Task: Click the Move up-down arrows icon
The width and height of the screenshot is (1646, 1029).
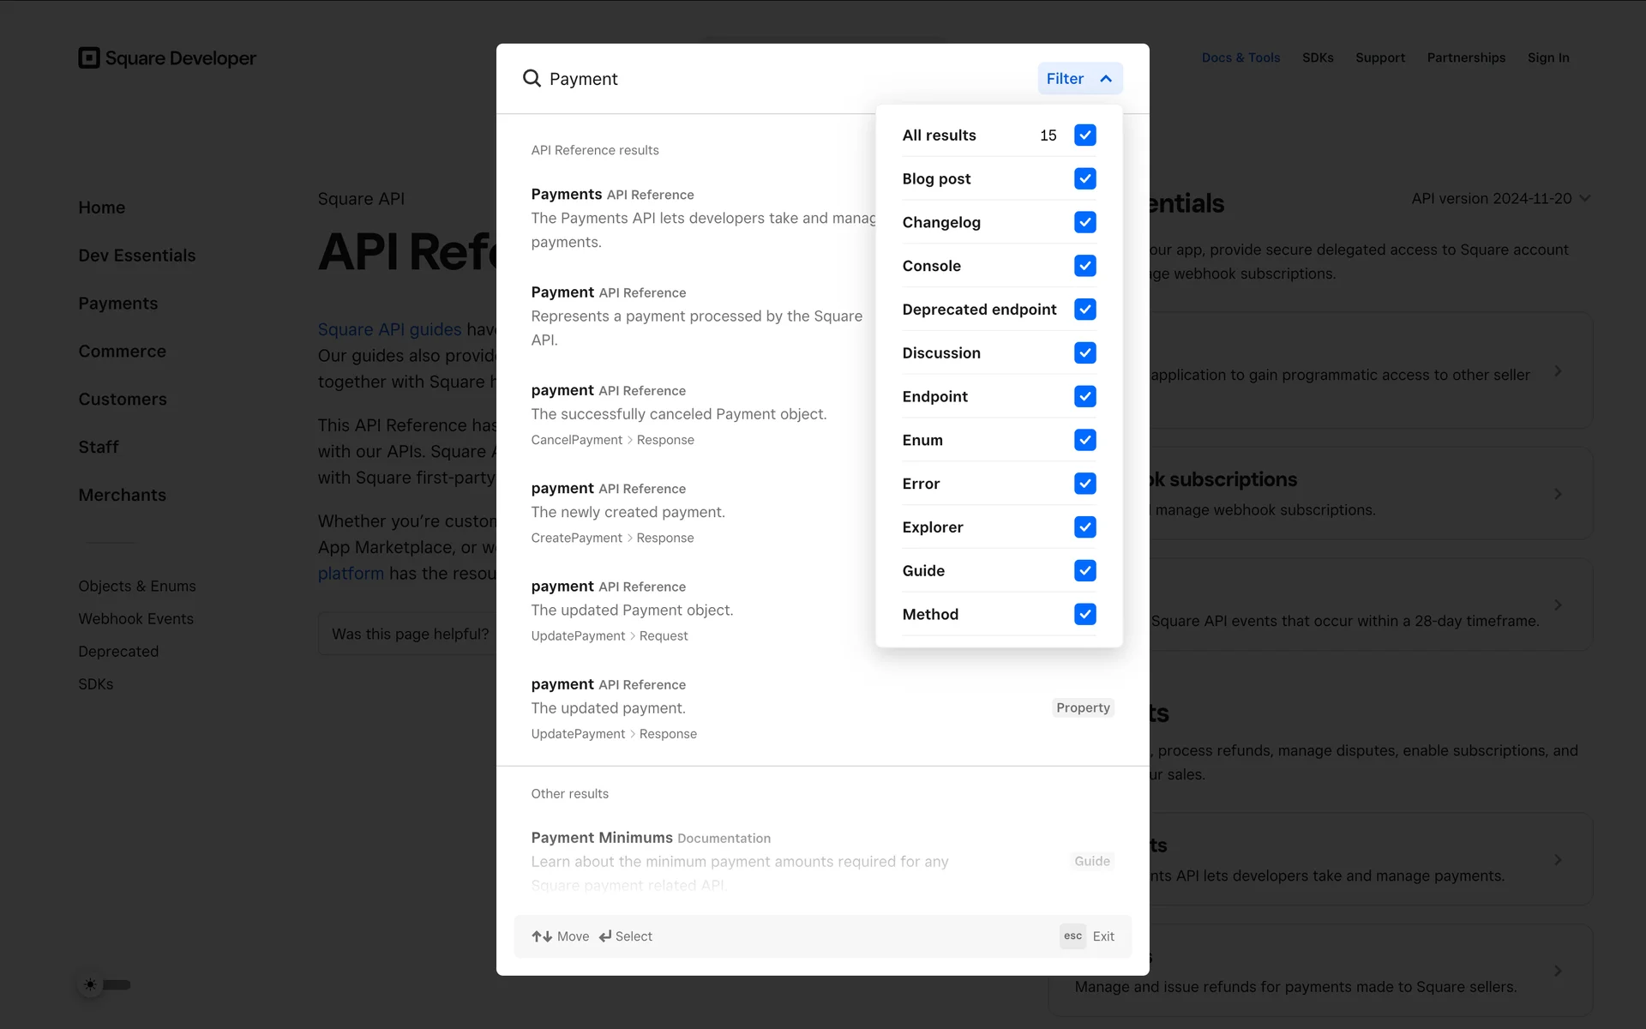Action: 542,936
